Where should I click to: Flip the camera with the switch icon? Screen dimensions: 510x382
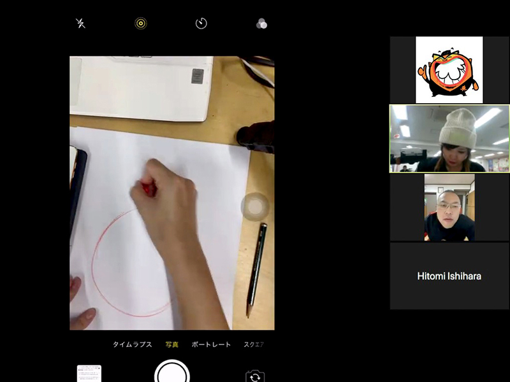tap(255, 376)
